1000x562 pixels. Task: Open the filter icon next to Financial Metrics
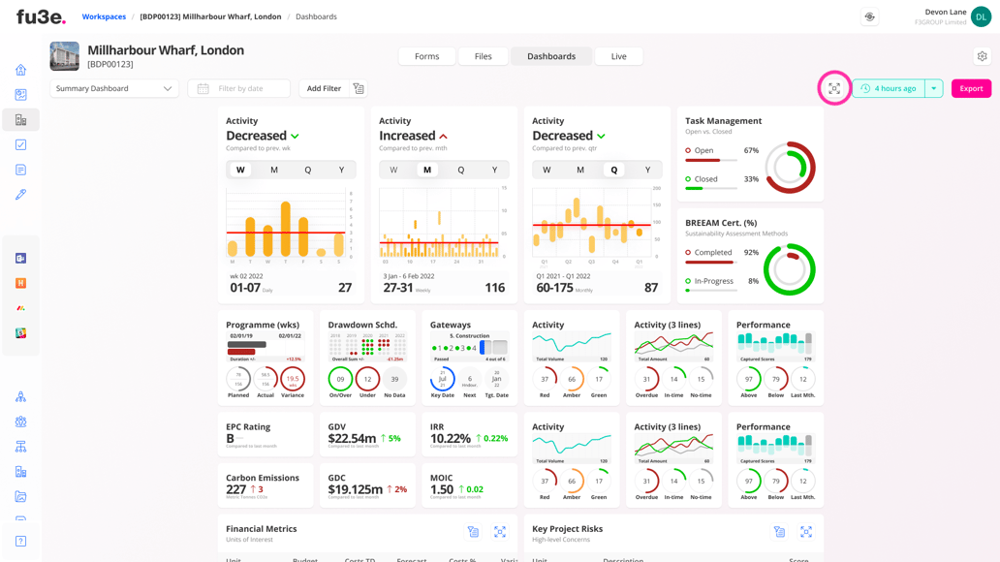click(x=473, y=531)
